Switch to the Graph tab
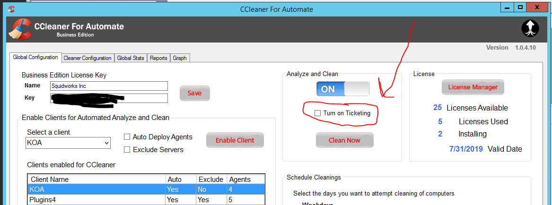Image resolution: width=552 pixels, height=205 pixels. tap(180, 58)
